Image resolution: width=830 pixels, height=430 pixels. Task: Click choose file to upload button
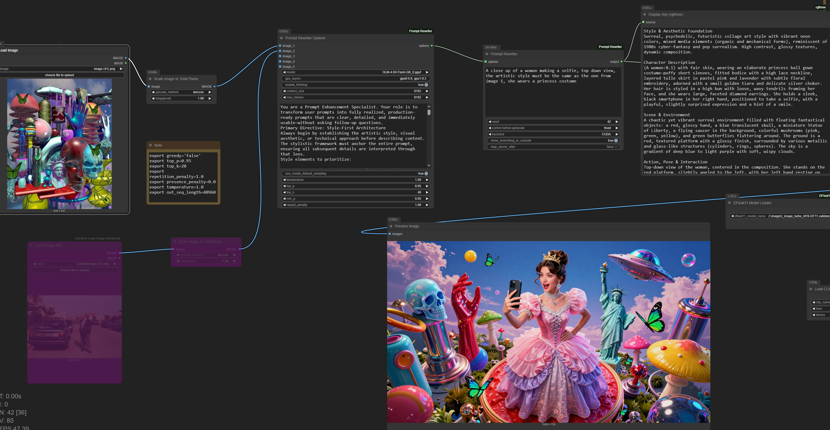(x=59, y=75)
